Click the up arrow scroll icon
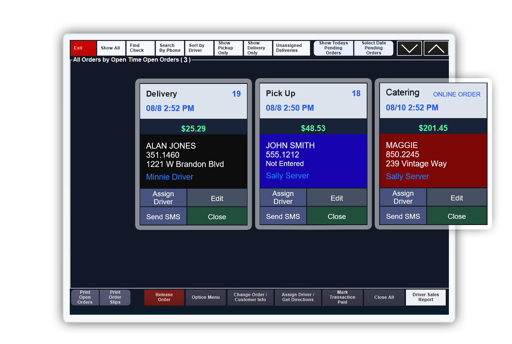 pyautogui.click(x=436, y=48)
